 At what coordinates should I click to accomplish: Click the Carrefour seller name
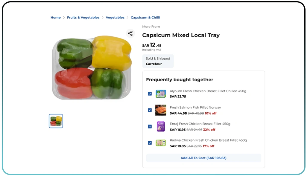click(153, 64)
